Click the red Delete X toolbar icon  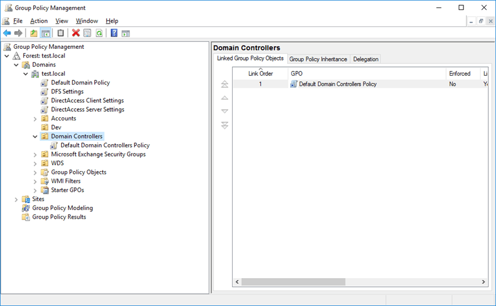(76, 33)
